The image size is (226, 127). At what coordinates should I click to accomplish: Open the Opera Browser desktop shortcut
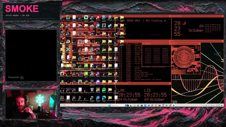(x=110, y=34)
